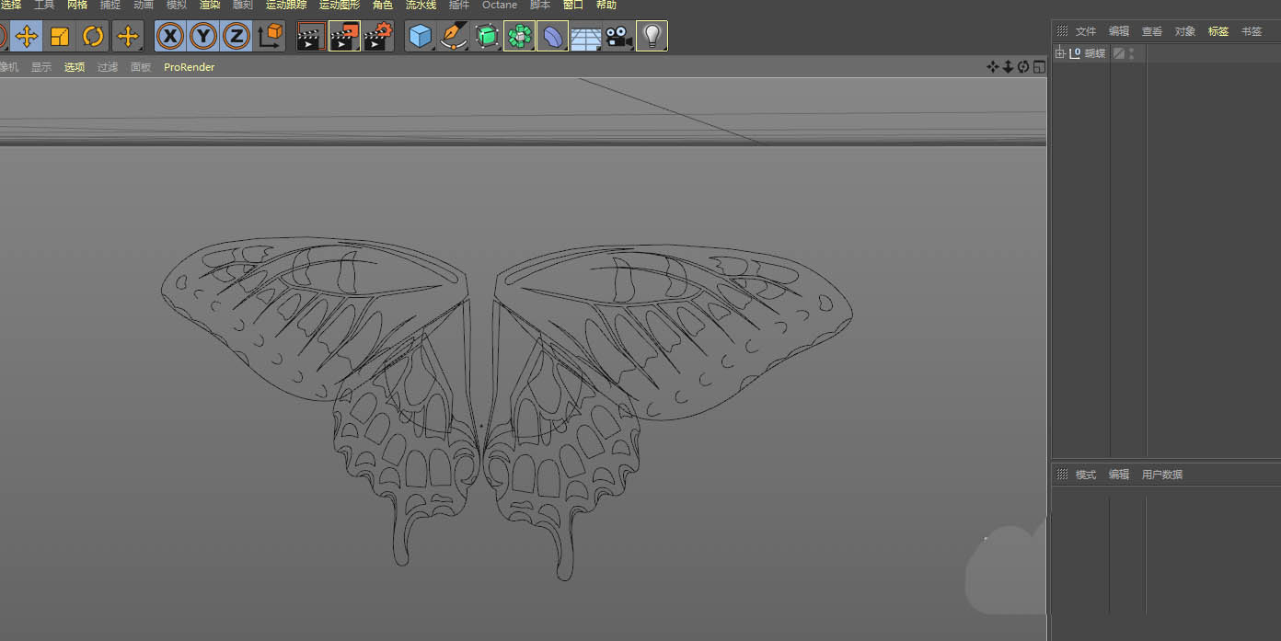This screenshot has width=1281, height=641.
Task: Expand the 蝴蝶 object tree node
Action: (1060, 53)
